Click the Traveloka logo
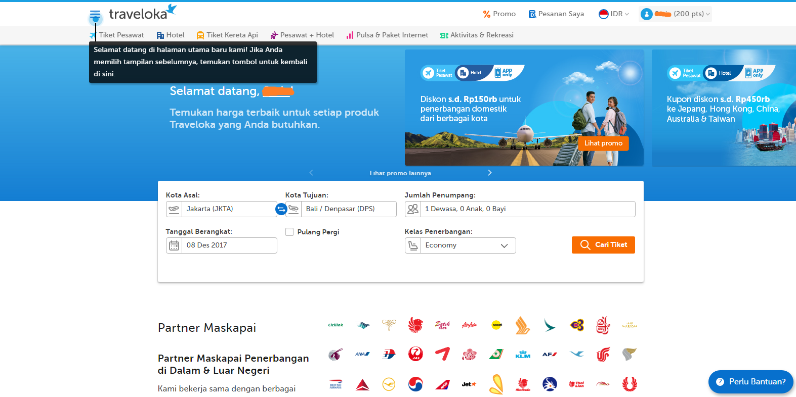 (x=143, y=13)
